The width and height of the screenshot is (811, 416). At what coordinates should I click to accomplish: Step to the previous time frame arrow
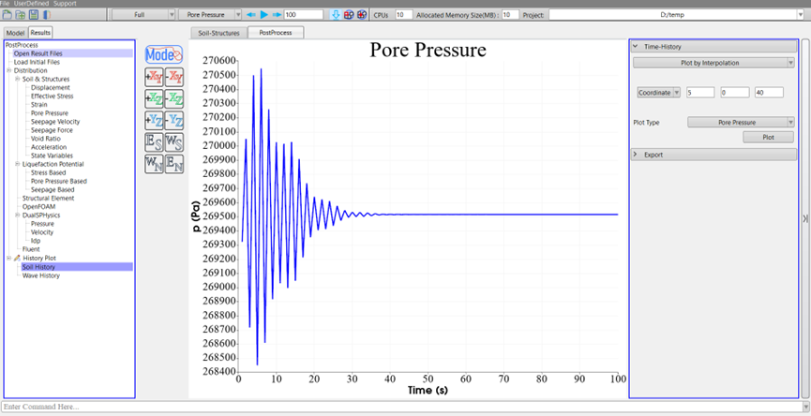pyautogui.click(x=251, y=15)
